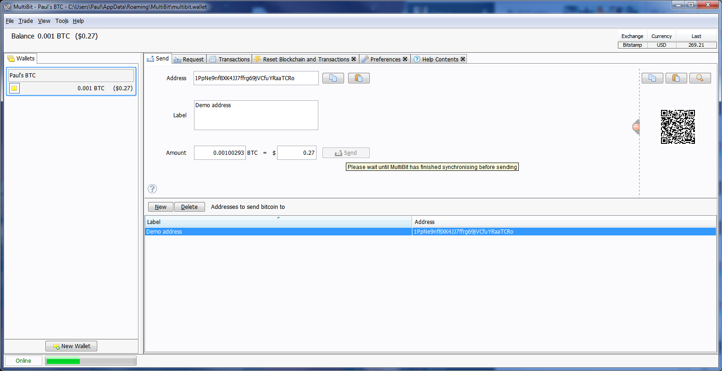Sort the address table by Label column

[278, 222]
